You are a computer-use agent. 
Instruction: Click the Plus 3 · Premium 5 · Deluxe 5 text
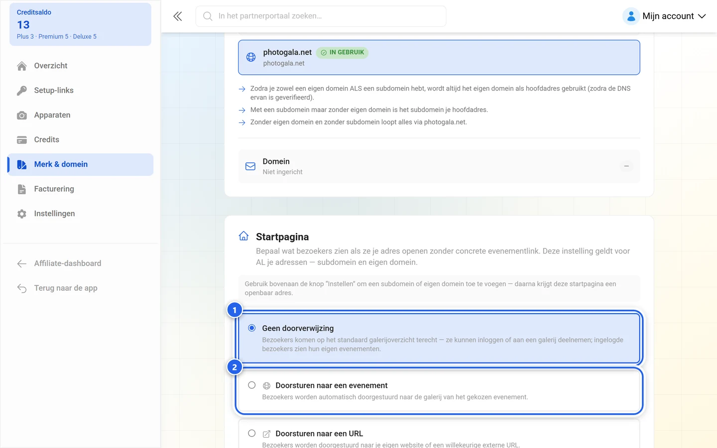pos(57,37)
